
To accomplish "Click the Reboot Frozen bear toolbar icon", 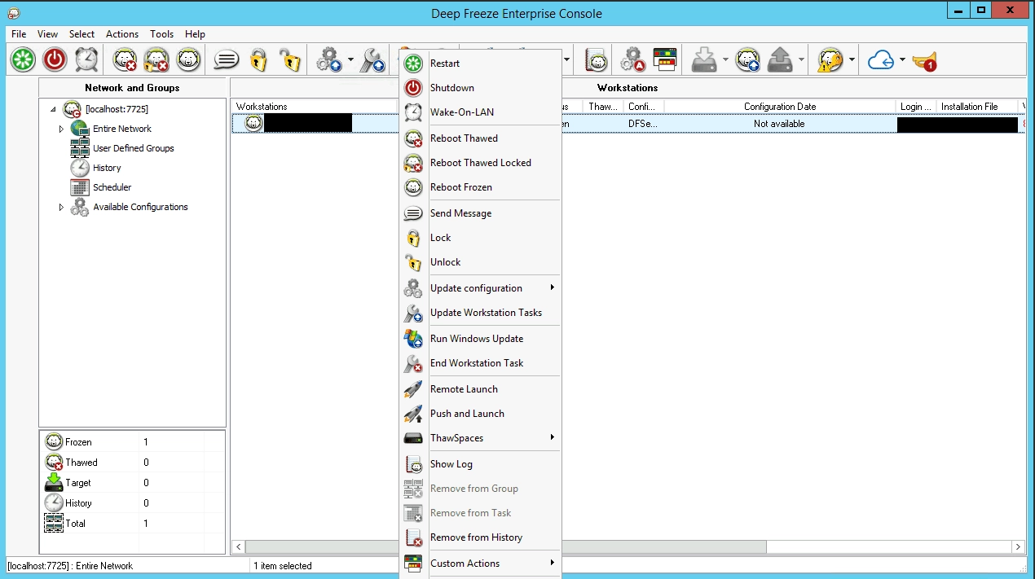I will 188,59.
